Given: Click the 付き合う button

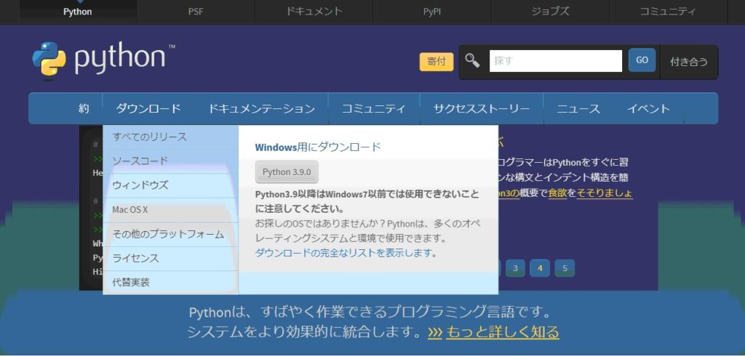Looking at the screenshot, I should [689, 62].
